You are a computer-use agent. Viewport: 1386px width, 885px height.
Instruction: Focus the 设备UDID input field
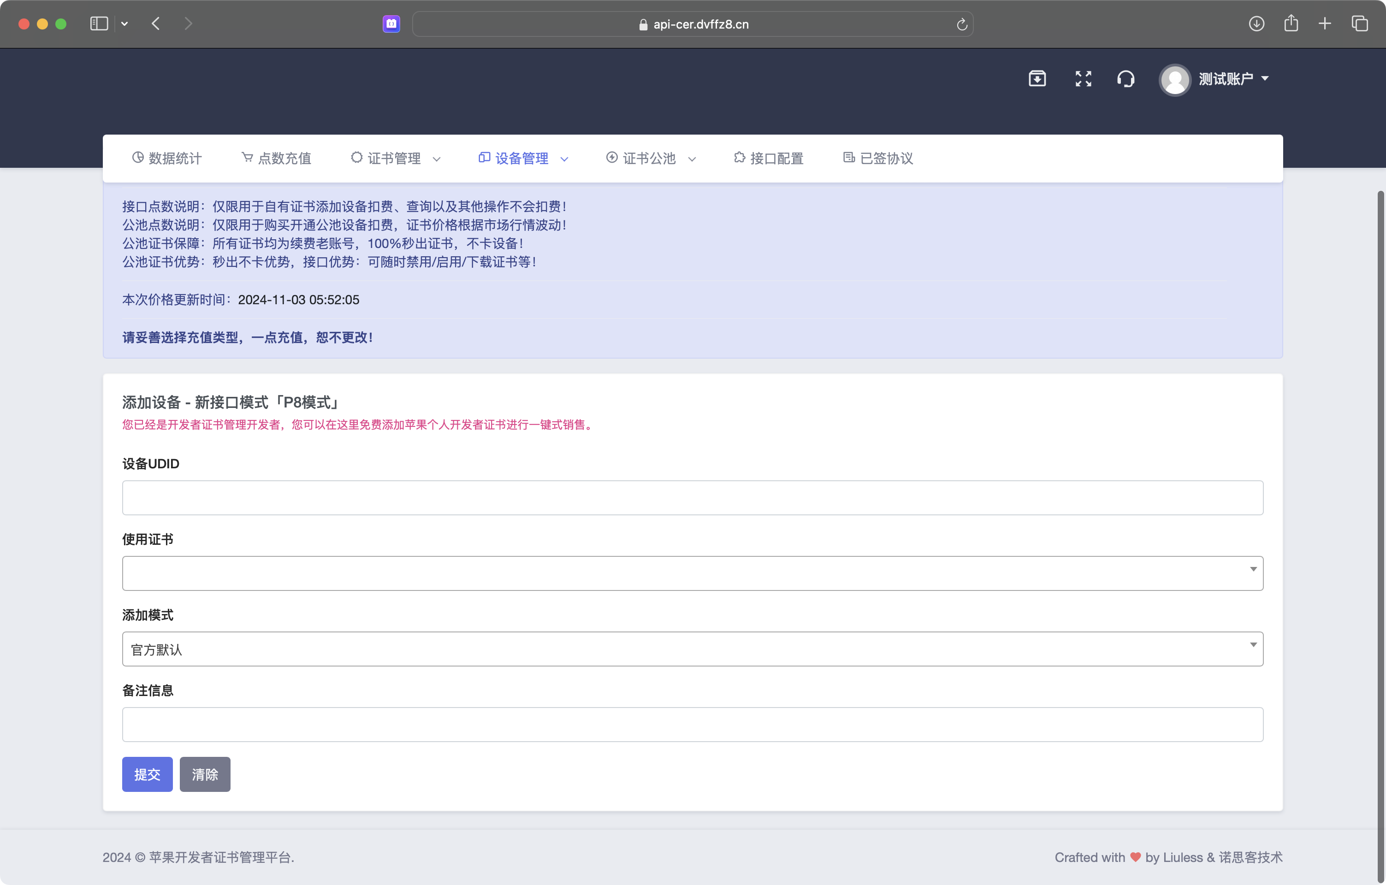tap(693, 498)
